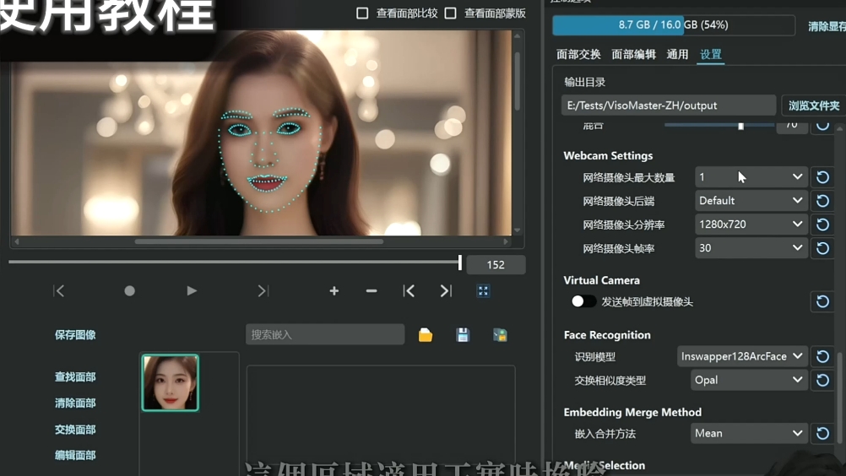Open the 网络摄像头分辨率 dropdown
Screen dimensions: 846x476
(x=750, y=224)
